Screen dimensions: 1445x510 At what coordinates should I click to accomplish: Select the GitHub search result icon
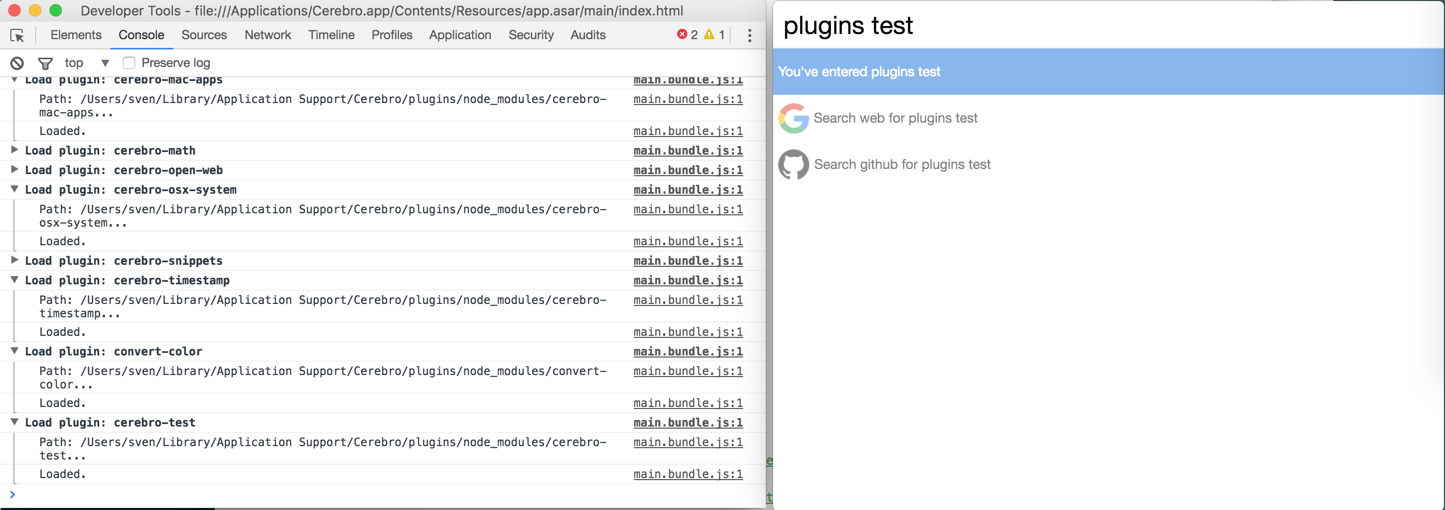793,164
